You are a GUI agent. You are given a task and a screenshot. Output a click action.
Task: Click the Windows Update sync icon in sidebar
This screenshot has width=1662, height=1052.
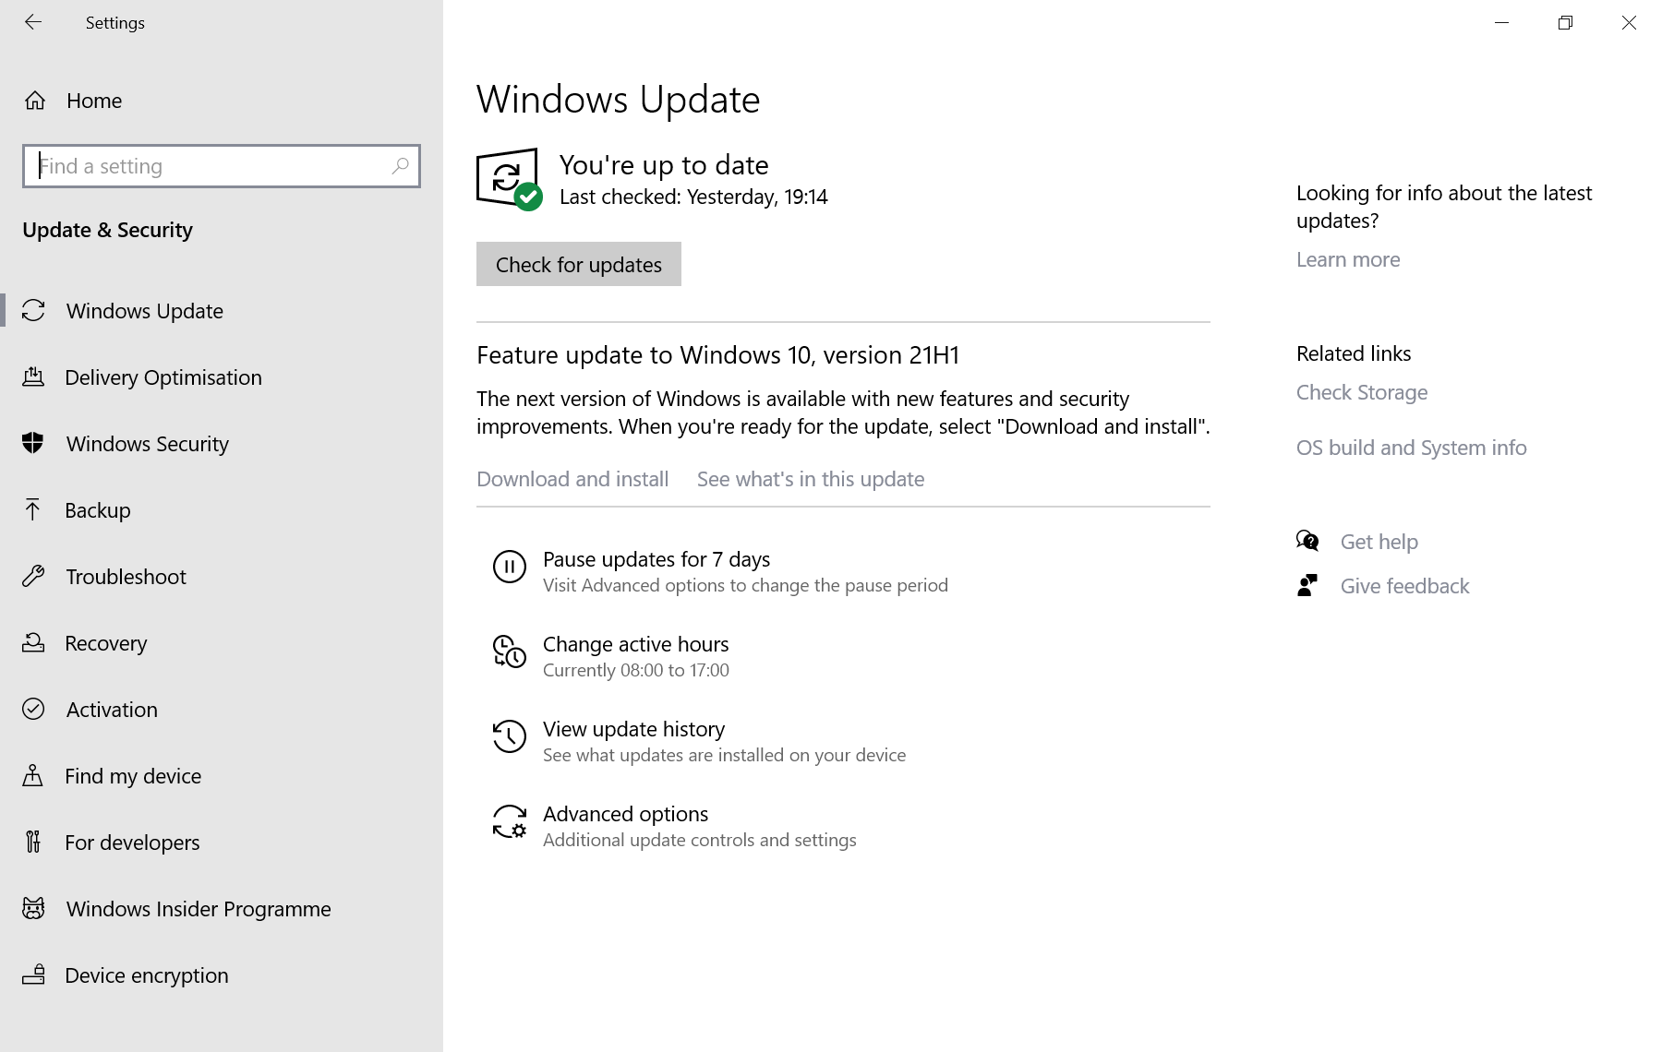pyautogui.click(x=33, y=311)
